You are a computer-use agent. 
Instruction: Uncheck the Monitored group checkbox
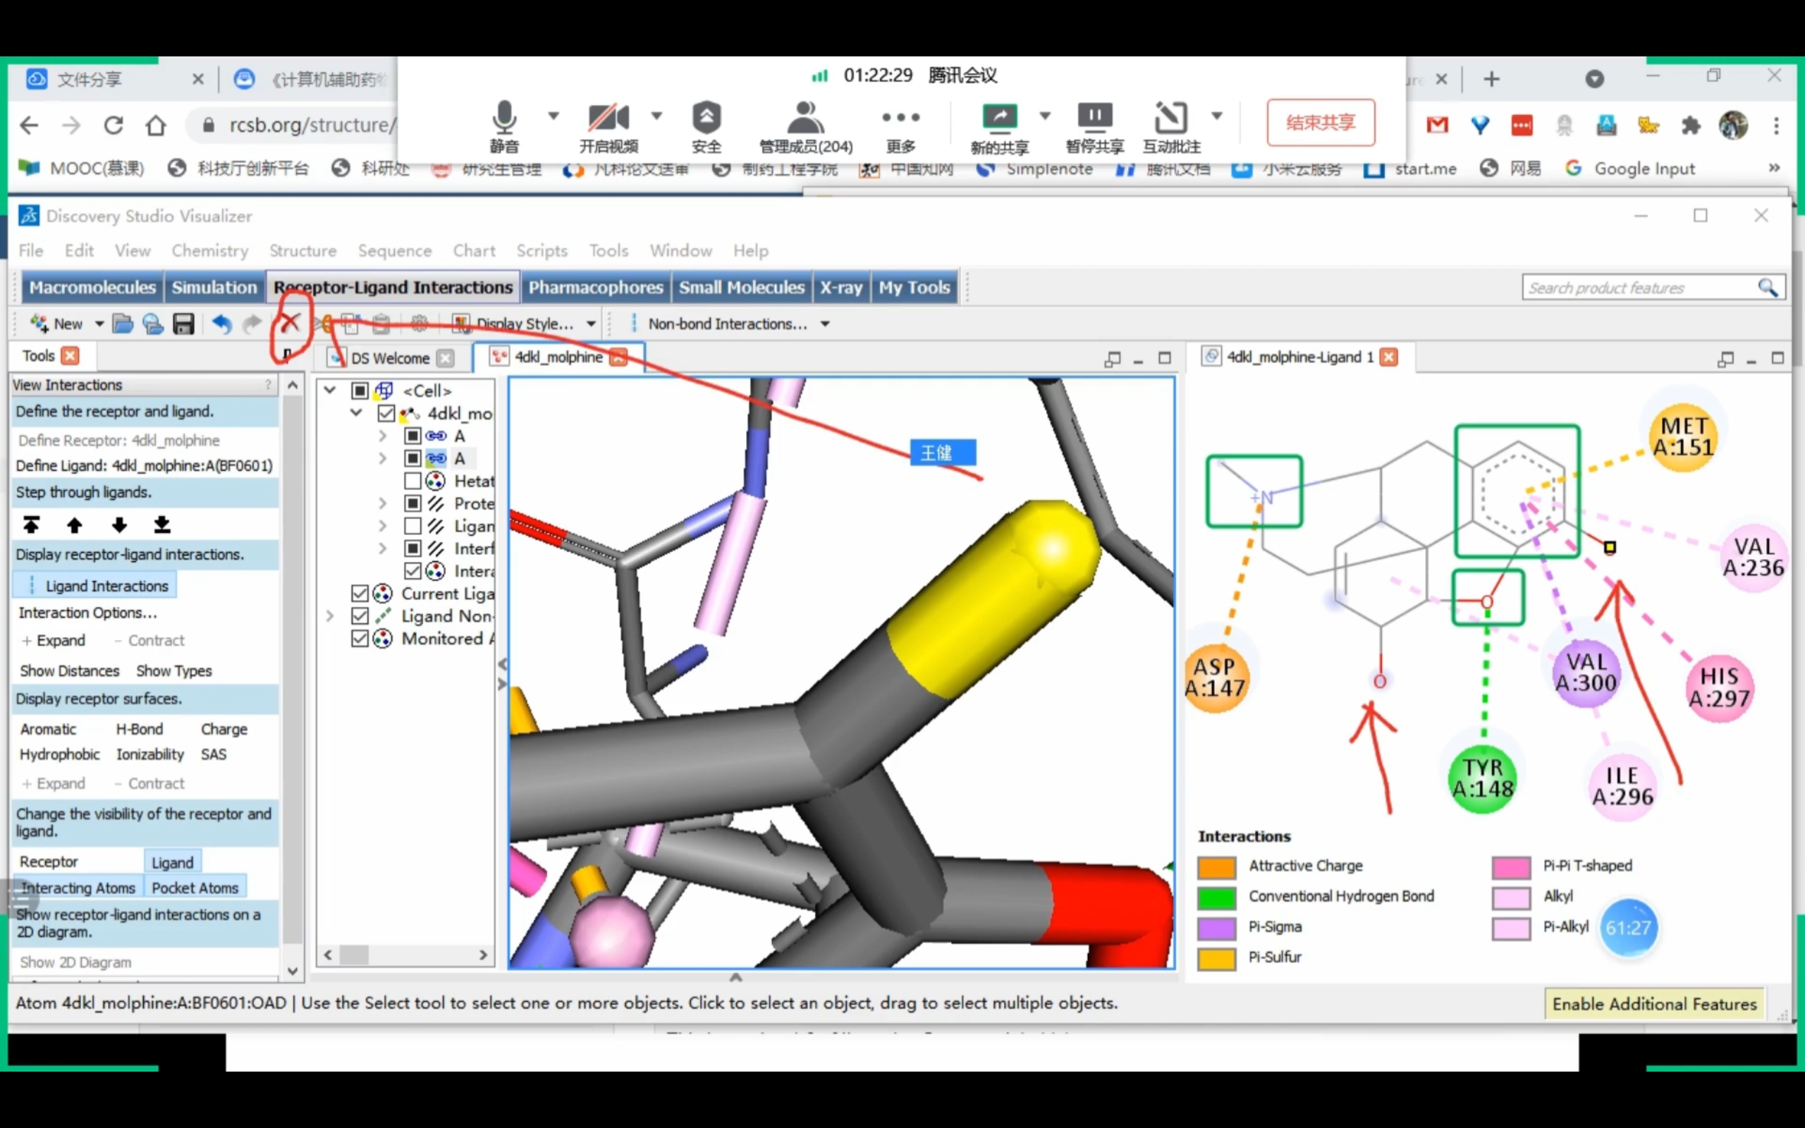pos(360,638)
